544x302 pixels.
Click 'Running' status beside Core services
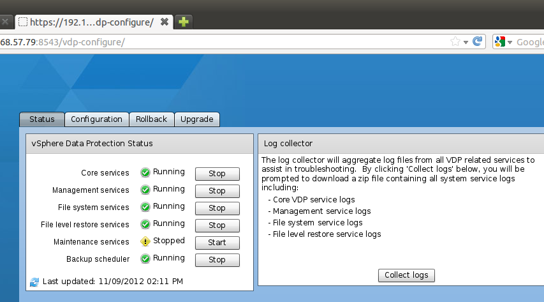(169, 172)
